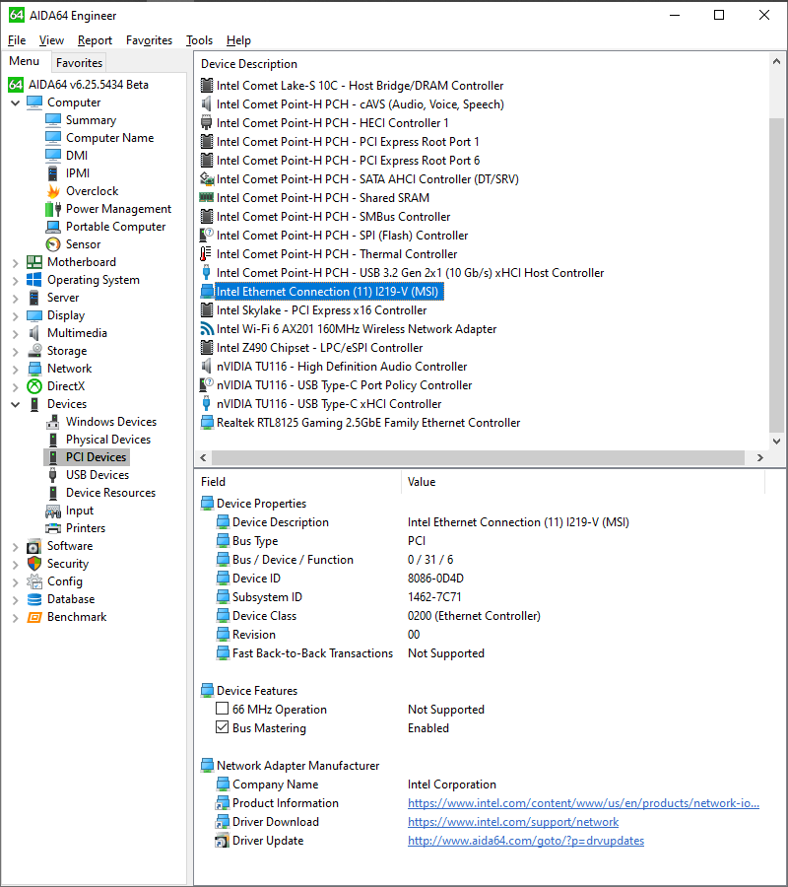Open the File menu
The image size is (788, 887).
click(x=17, y=40)
